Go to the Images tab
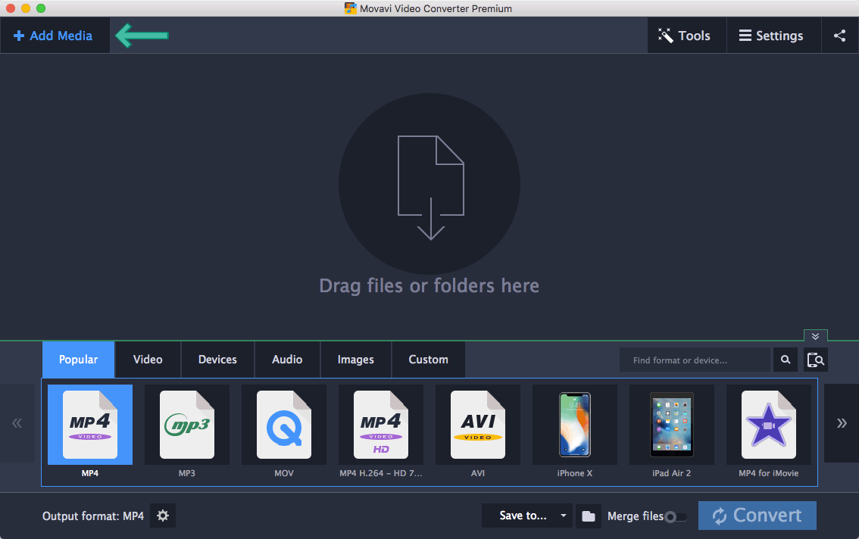 [x=355, y=360]
